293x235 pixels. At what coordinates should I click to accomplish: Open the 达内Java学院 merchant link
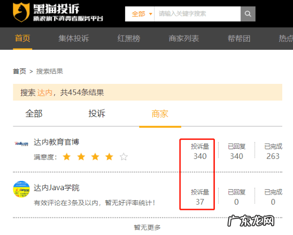pos(57,188)
